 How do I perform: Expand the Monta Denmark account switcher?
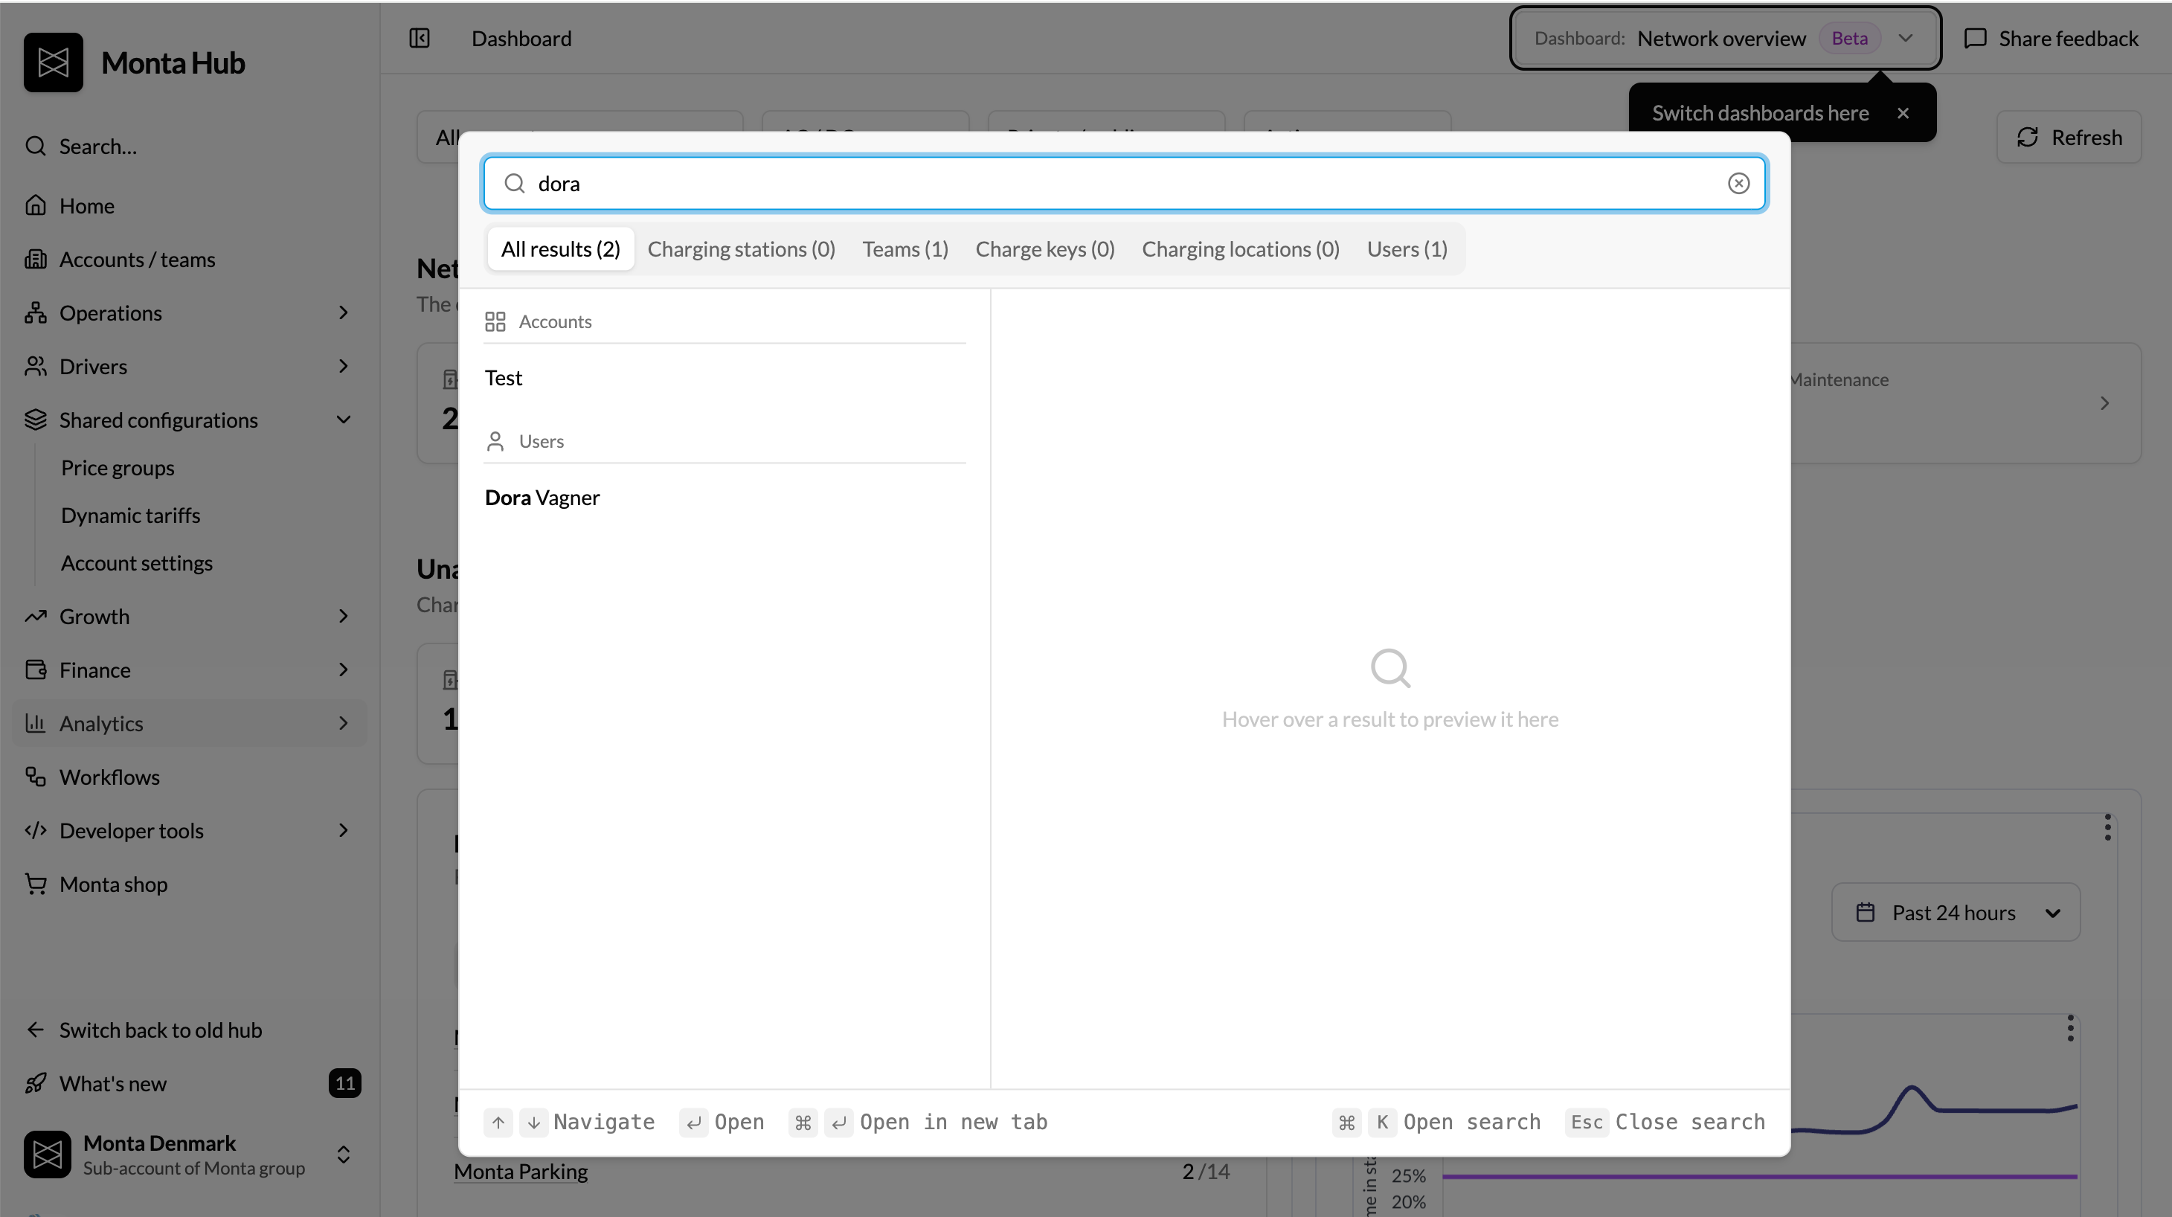click(x=343, y=1154)
